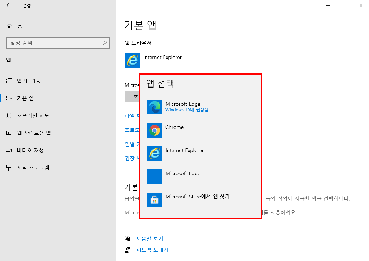Open 웹 사이트용 앱 settings
The height and width of the screenshot is (261, 369).
[x=28, y=133]
